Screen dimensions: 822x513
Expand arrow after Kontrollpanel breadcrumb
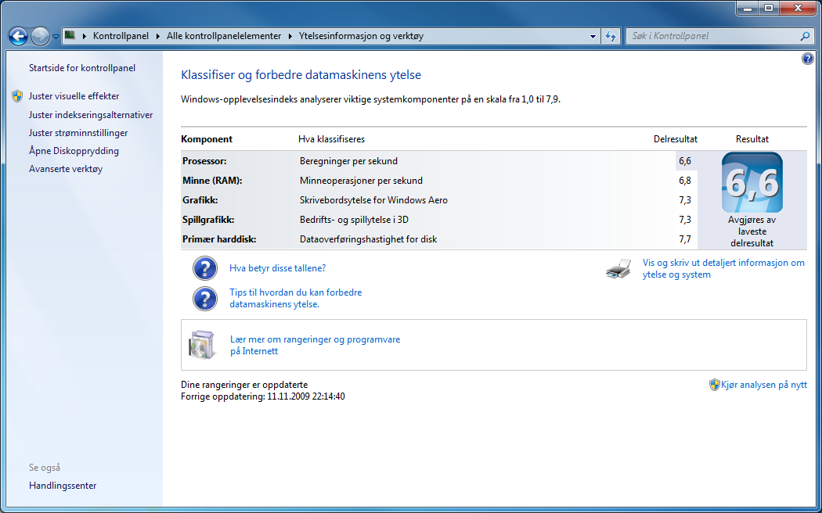coord(158,36)
